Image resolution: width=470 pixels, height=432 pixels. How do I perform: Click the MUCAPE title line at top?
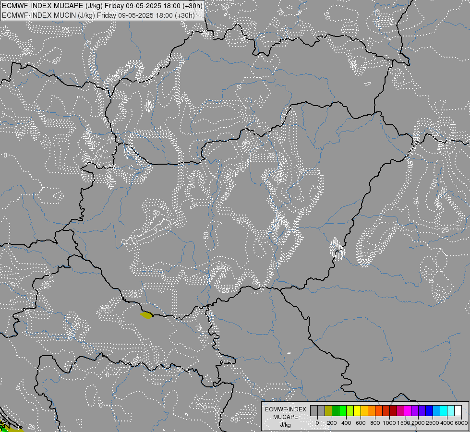(102, 5)
